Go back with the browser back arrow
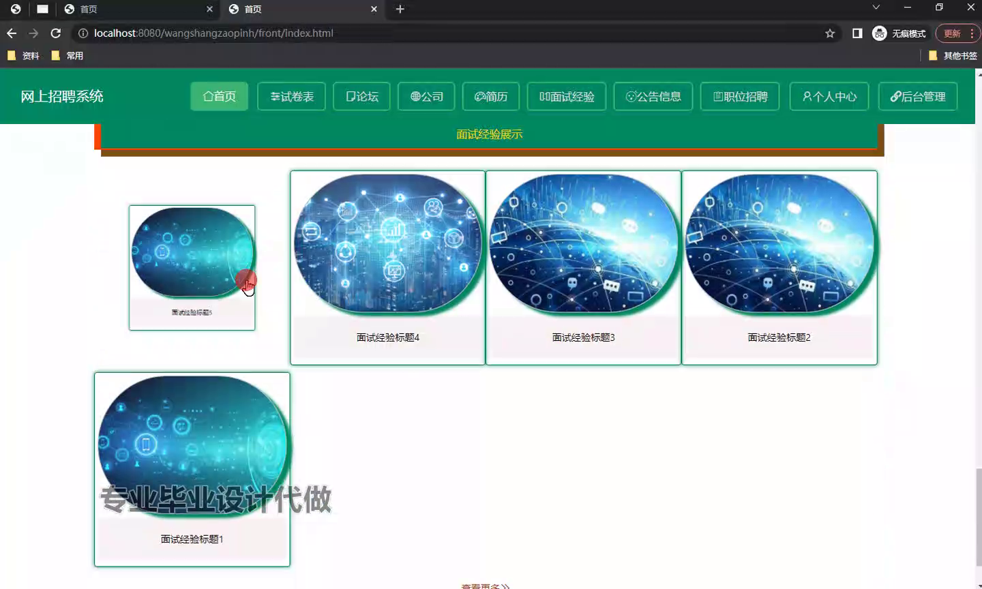The height and width of the screenshot is (589, 982). [12, 33]
